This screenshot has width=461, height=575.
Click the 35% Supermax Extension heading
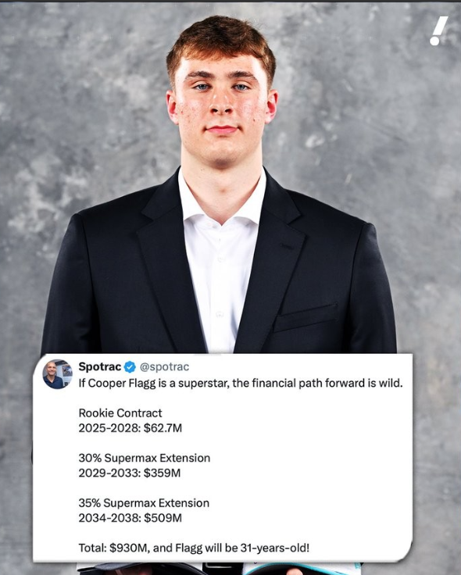[144, 503]
